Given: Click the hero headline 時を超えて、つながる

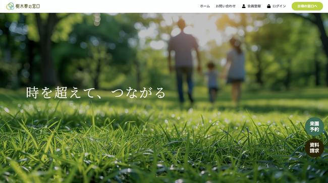Looking at the screenshot, I should tap(96, 93).
